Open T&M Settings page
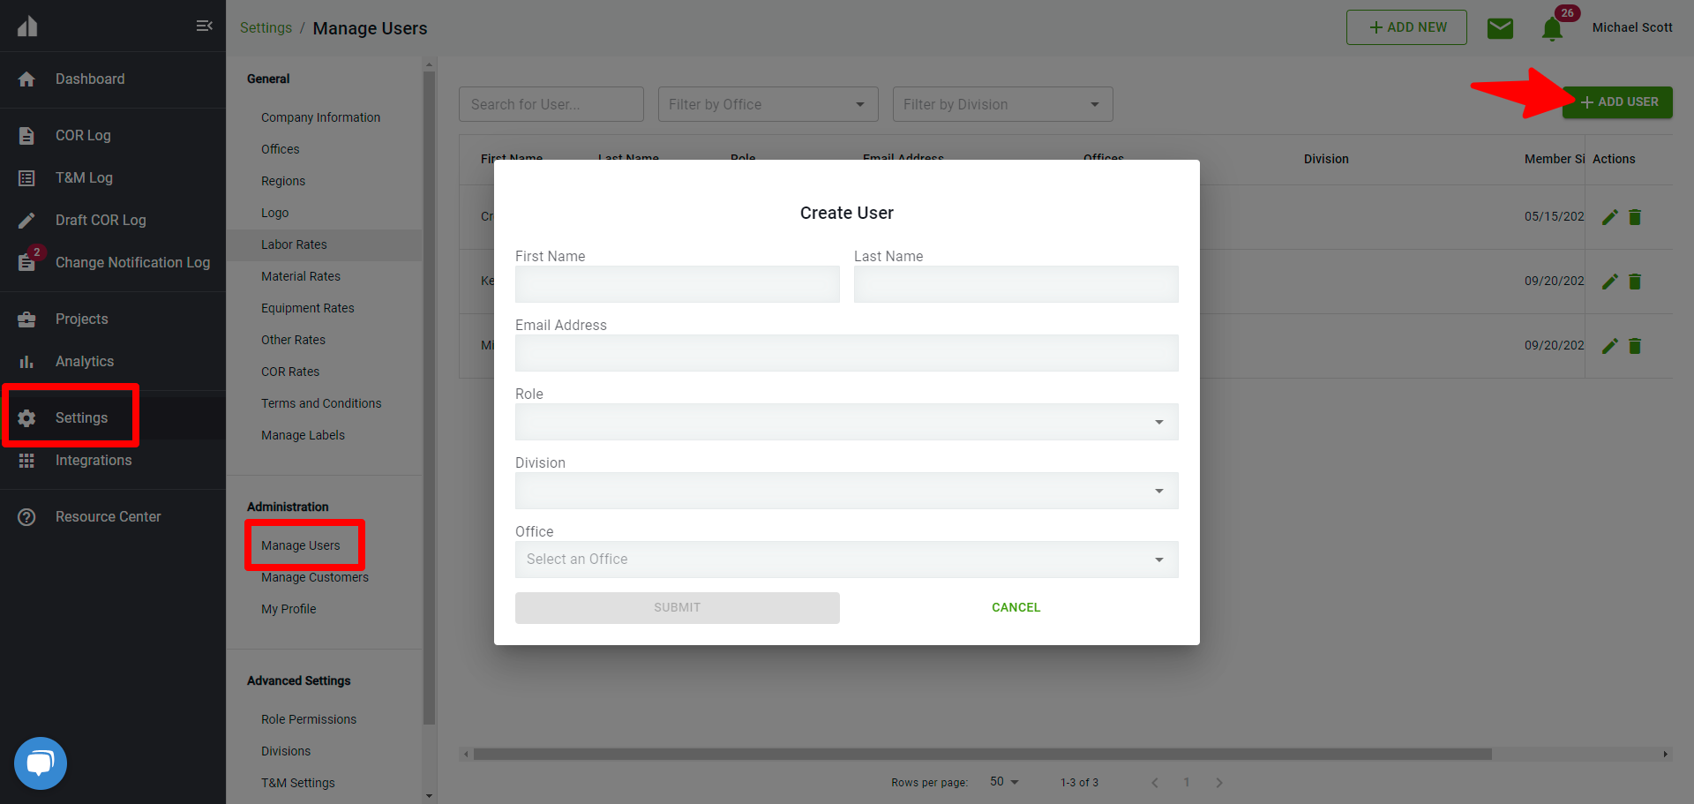This screenshot has width=1694, height=804. click(298, 783)
